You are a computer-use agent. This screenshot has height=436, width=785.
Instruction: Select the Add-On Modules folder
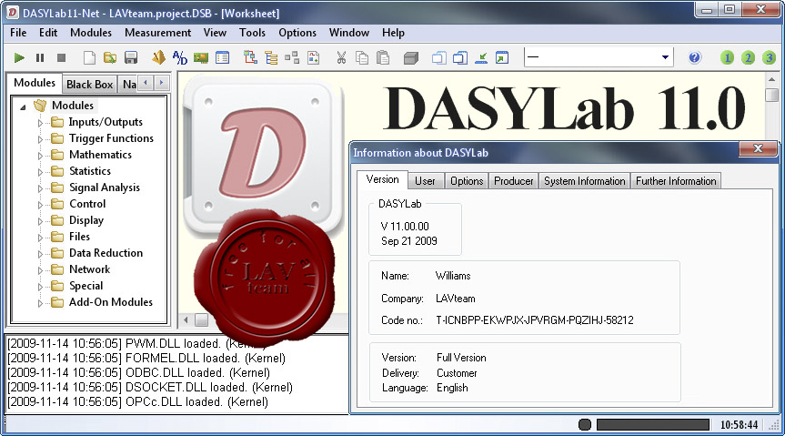click(111, 302)
